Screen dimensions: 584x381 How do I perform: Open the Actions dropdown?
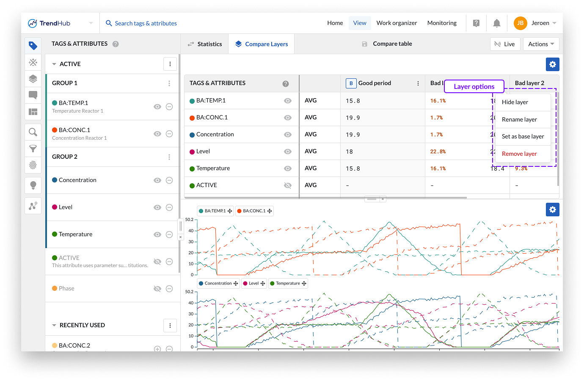541,44
